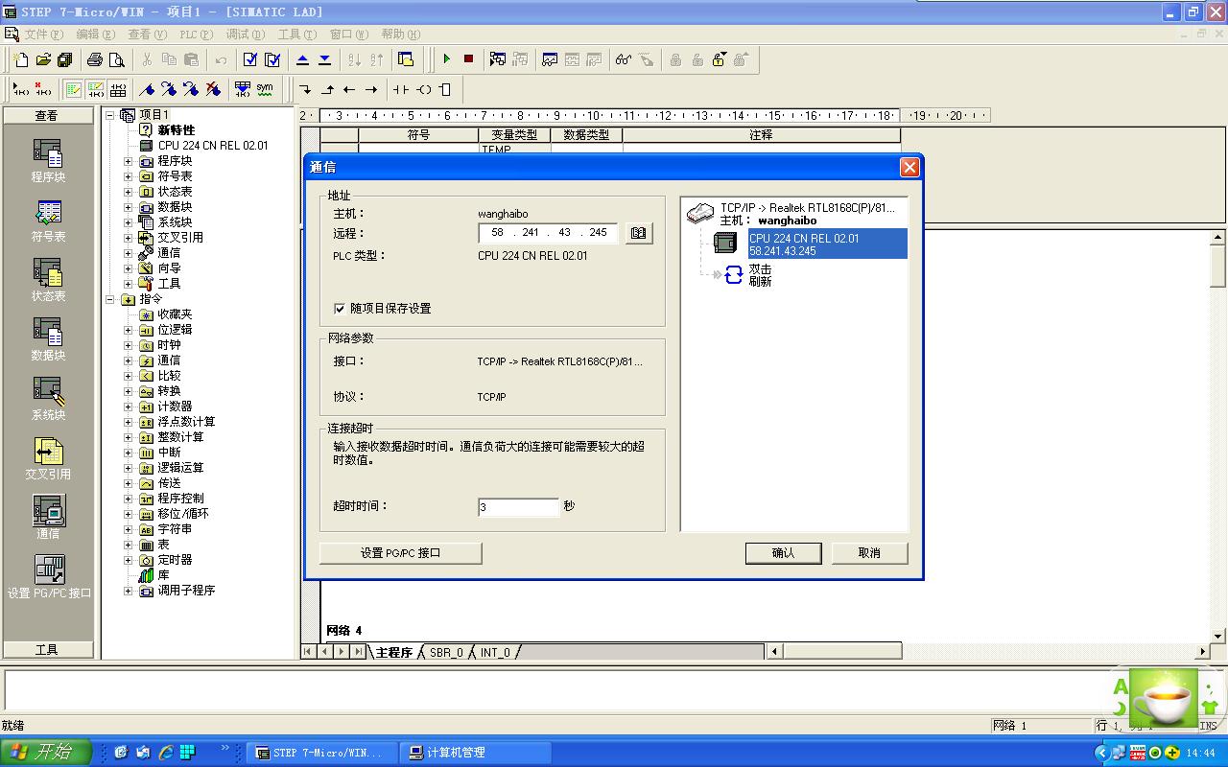This screenshot has height=767, width=1228.
Task: Switch to the SBR_0 tab
Action: pyautogui.click(x=446, y=653)
